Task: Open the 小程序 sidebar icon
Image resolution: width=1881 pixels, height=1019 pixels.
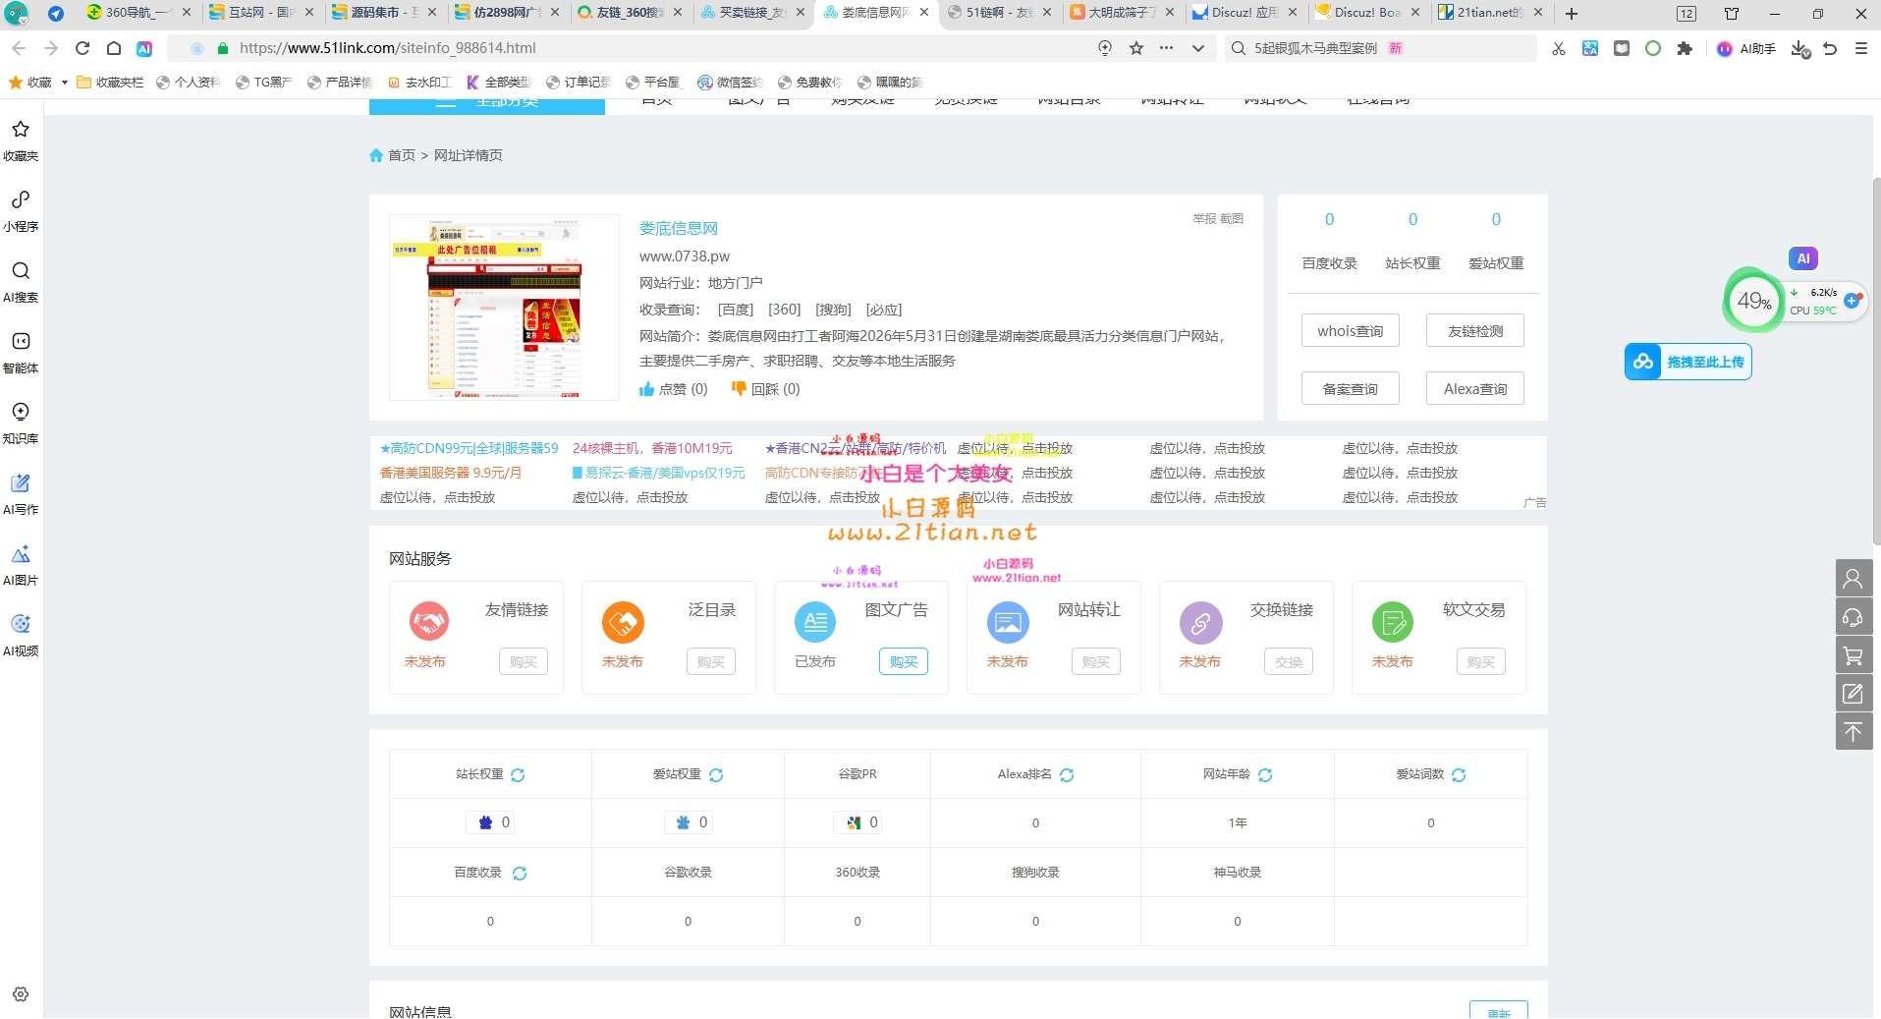Action: (x=21, y=211)
